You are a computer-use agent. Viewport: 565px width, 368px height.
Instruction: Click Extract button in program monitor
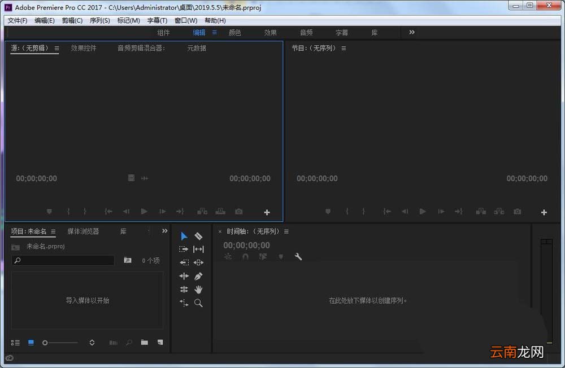click(x=499, y=211)
